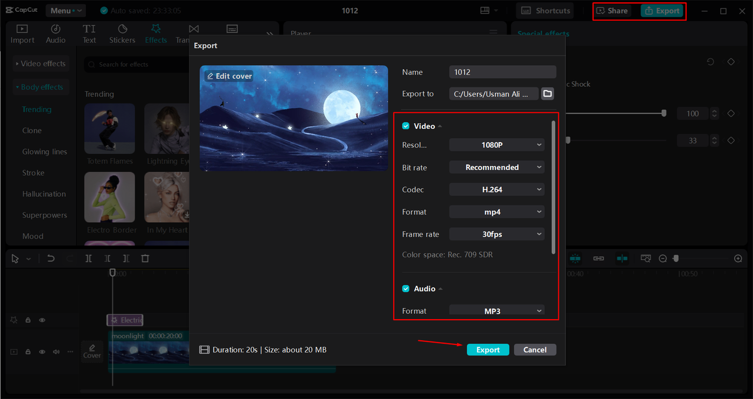Click the Player panel hamburger menu icon
This screenshot has width=753, height=399.
pos(493,33)
